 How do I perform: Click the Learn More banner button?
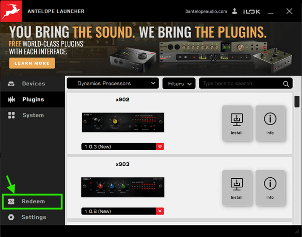point(32,63)
